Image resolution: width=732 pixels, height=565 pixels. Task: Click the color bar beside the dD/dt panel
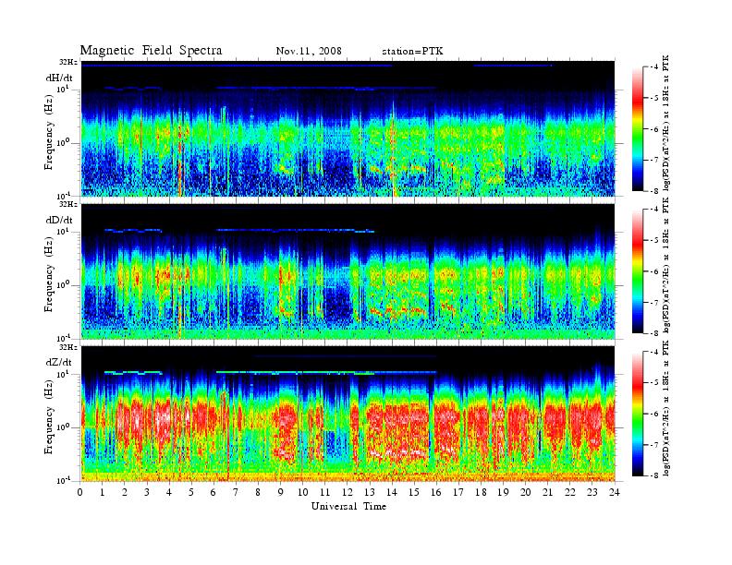(638, 271)
